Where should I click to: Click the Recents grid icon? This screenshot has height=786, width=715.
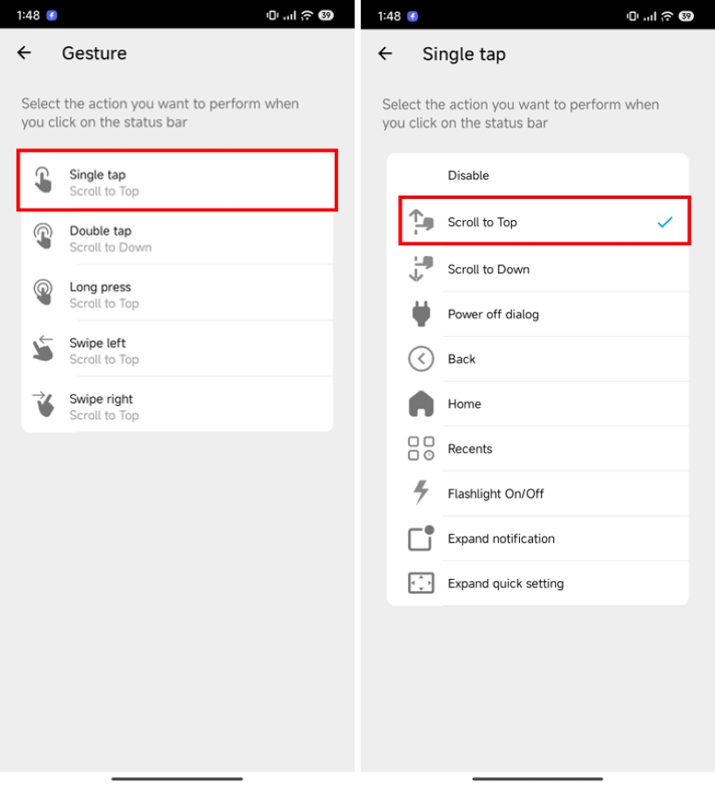(x=421, y=448)
